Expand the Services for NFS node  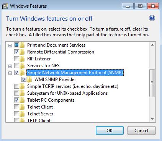(x=10, y=66)
